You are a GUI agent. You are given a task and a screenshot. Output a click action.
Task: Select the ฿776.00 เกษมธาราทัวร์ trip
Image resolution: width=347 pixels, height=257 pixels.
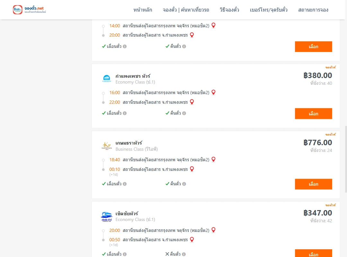[313, 184]
